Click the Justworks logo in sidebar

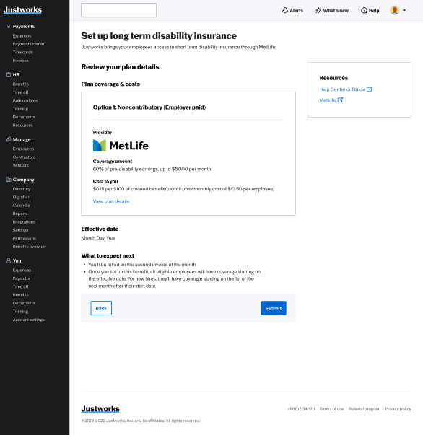pyautogui.click(x=22, y=10)
